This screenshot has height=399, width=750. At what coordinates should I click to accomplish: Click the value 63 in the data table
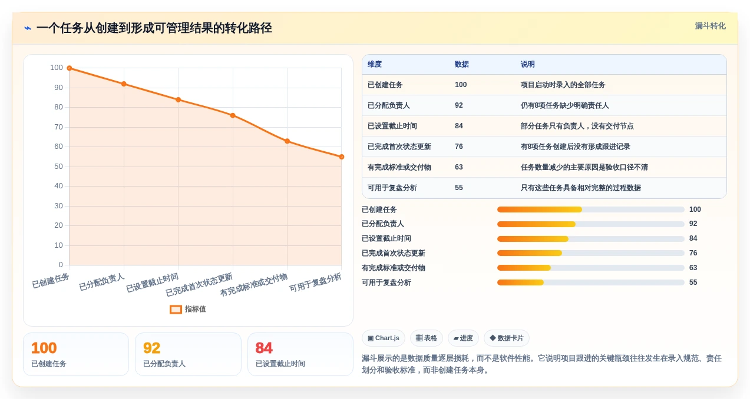tap(459, 167)
